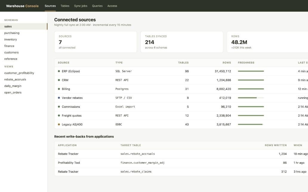Click the Excel import type cell
Image resolution: width=308 pixels, height=192 pixels.
(x=125, y=107)
